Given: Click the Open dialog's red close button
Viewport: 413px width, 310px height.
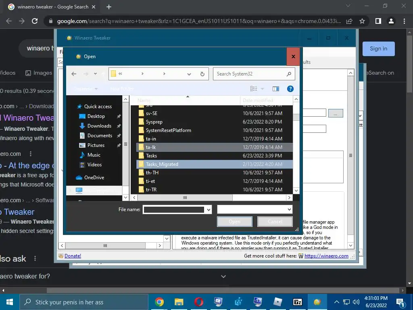Looking at the screenshot, I should point(293,57).
